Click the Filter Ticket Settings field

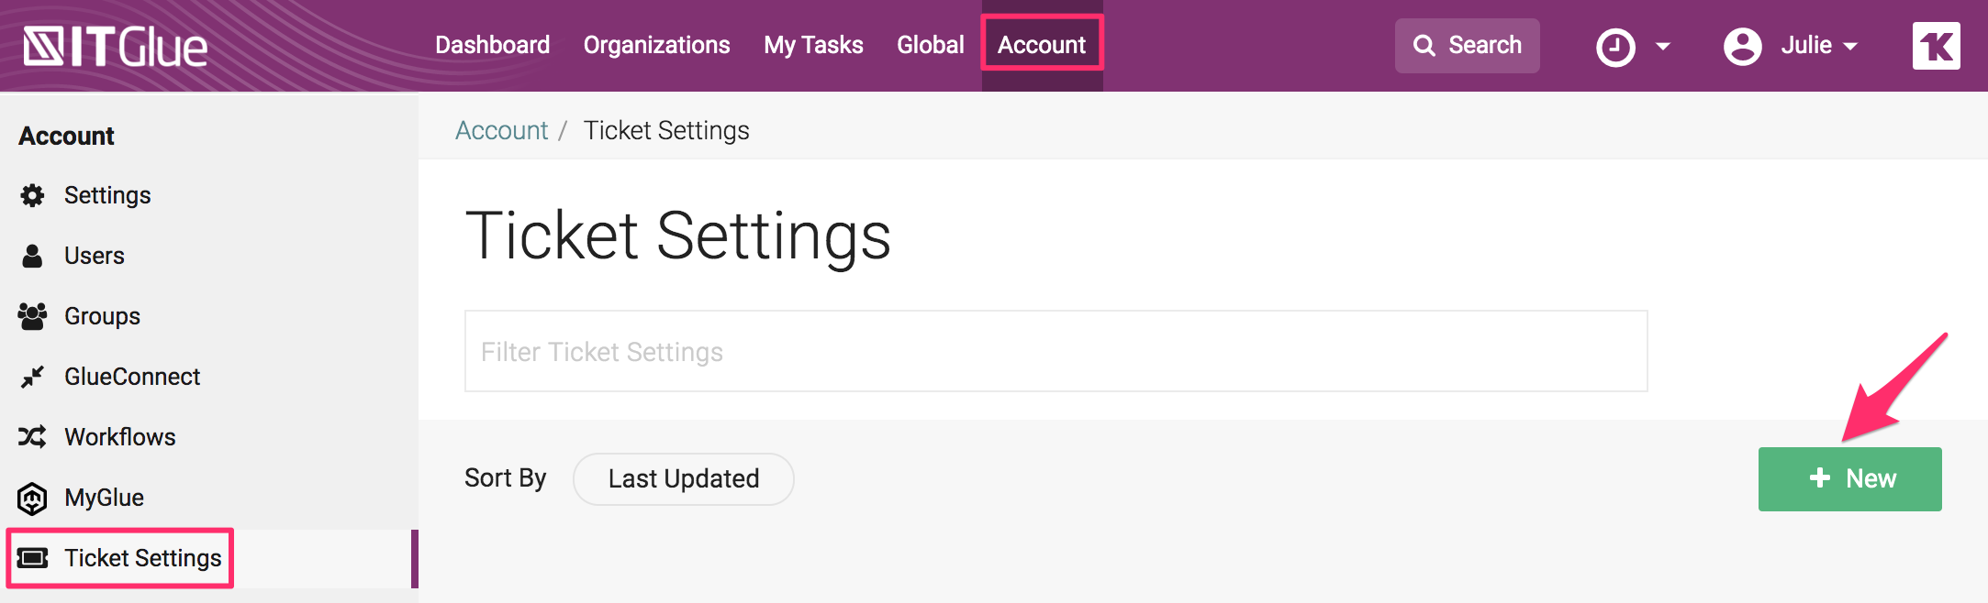click(1055, 351)
